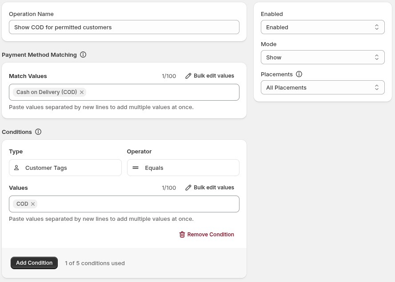This screenshot has height=282, width=395.
Task: Click the Payment Method Matching heading
Action: click(x=39, y=55)
